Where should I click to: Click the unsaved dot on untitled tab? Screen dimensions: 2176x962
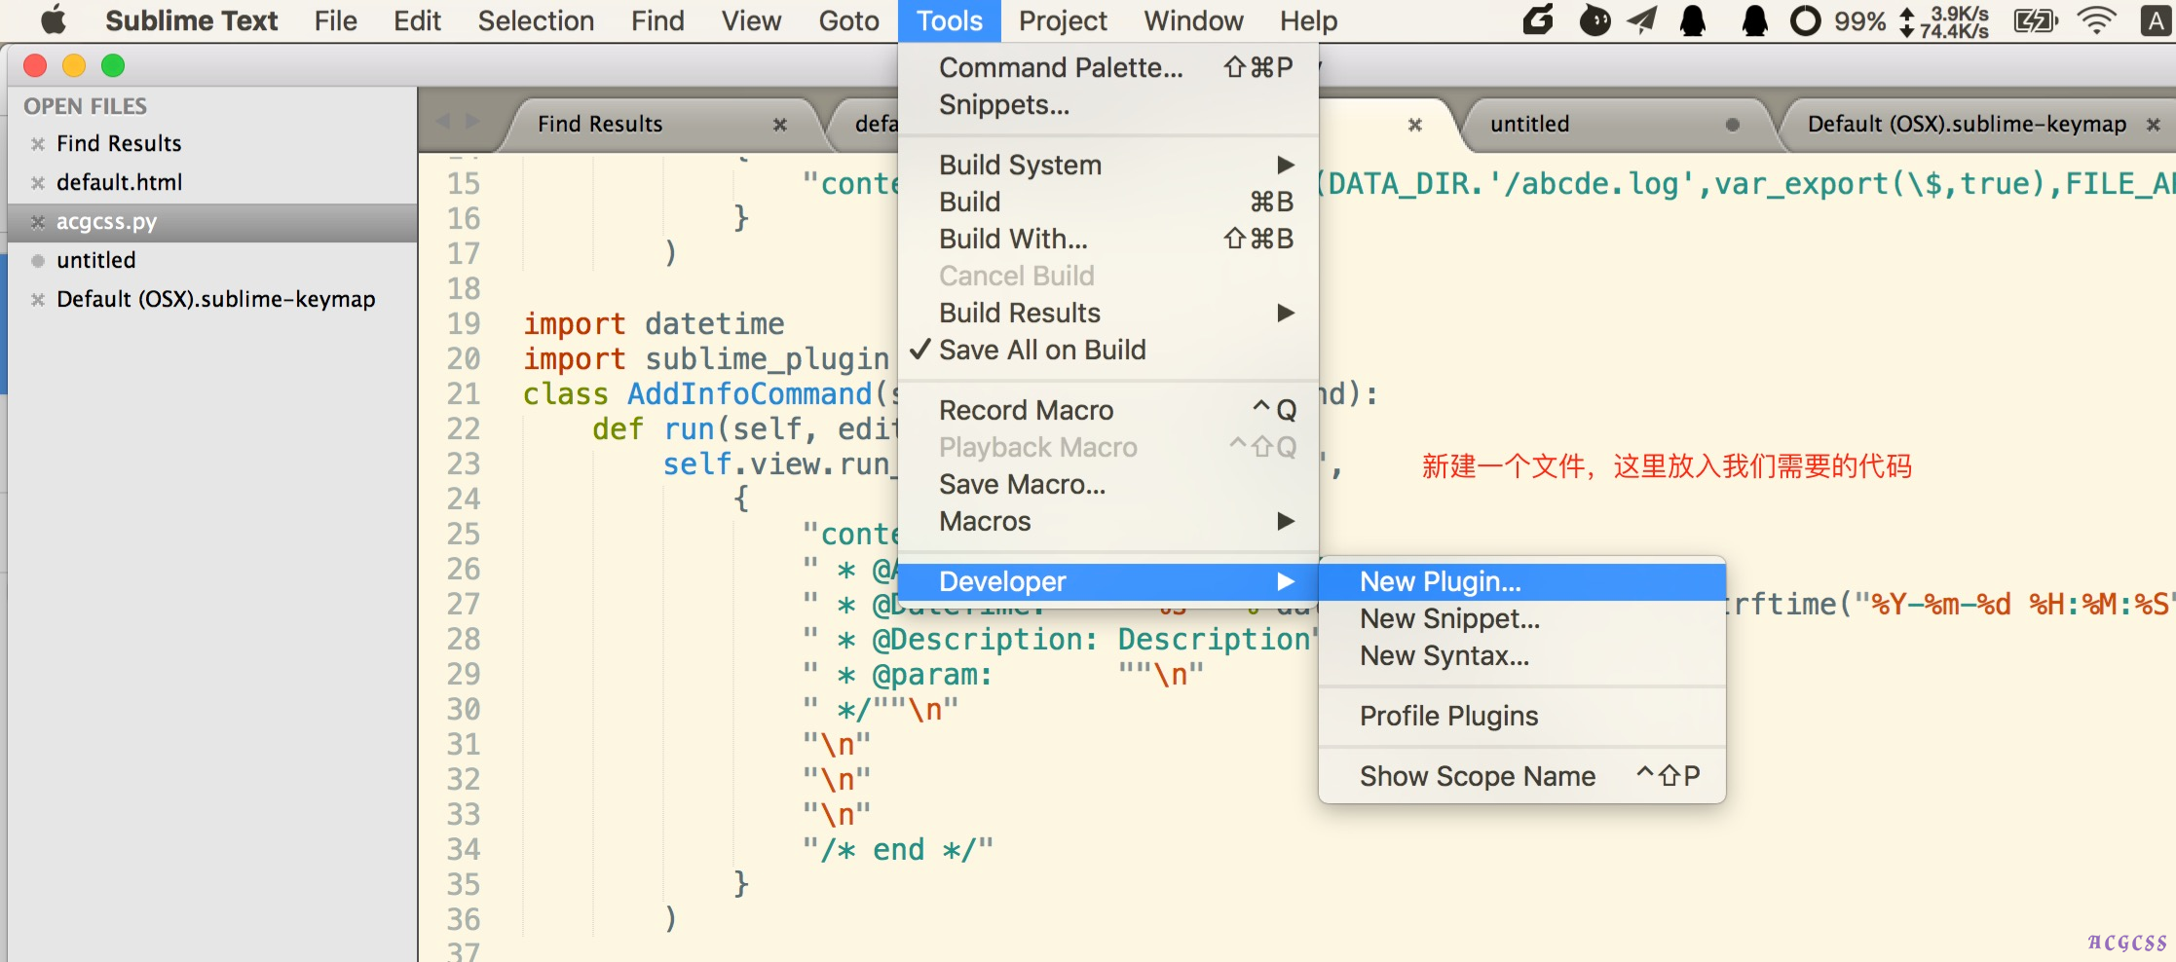point(1732,125)
